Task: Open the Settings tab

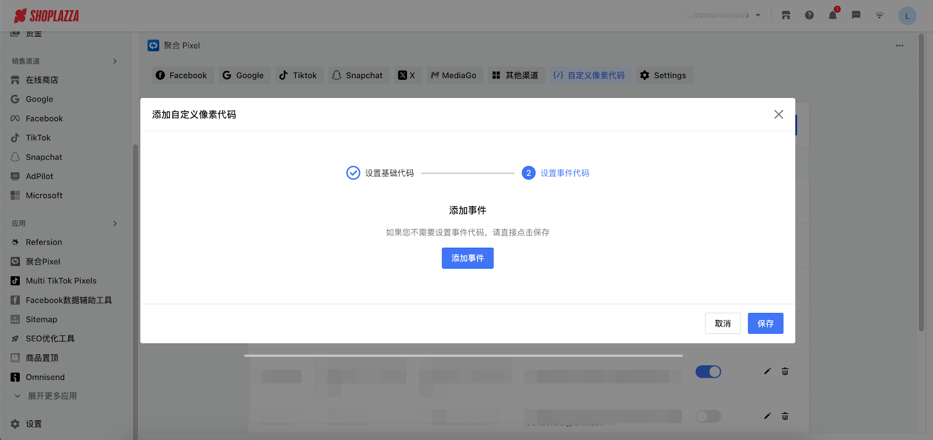Action: [x=664, y=75]
